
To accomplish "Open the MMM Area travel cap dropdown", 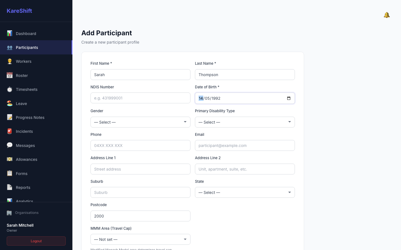I will point(140,239).
